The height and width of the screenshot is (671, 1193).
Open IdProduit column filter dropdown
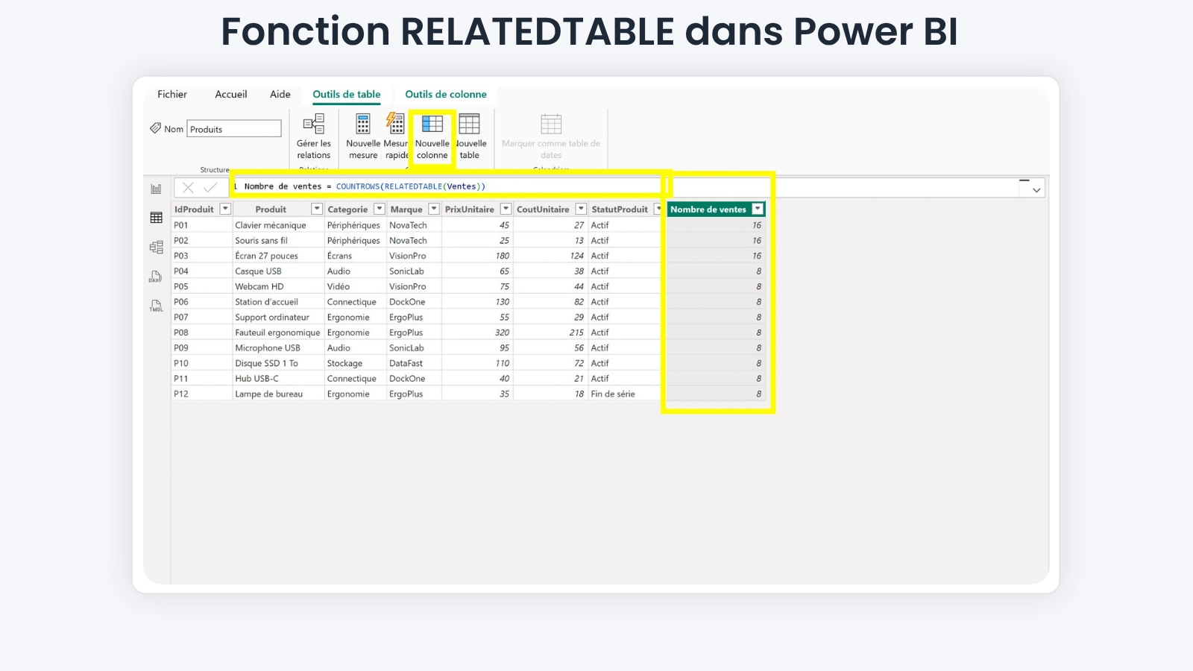point(224,209)
